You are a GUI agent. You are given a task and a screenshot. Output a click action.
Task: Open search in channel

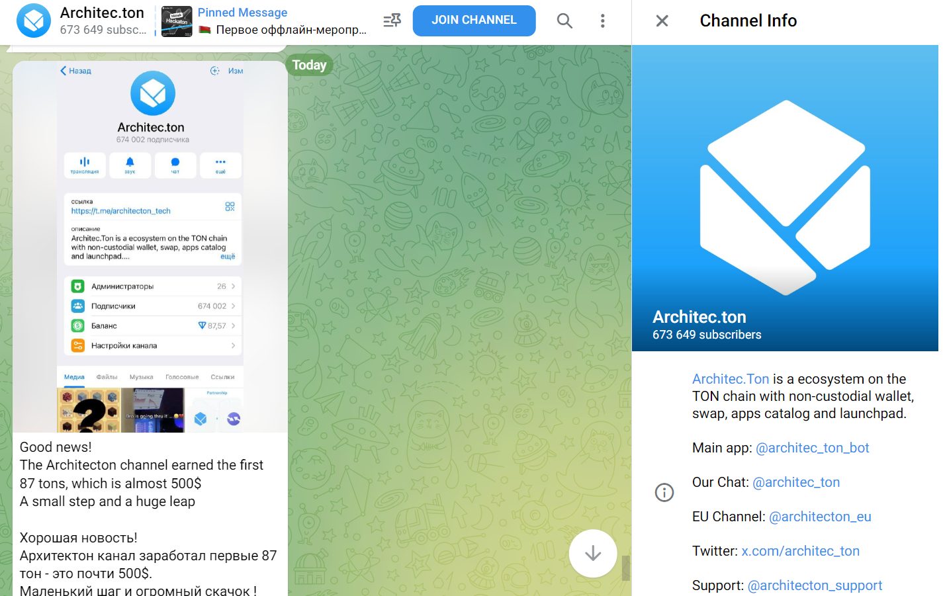pos(564,21)
